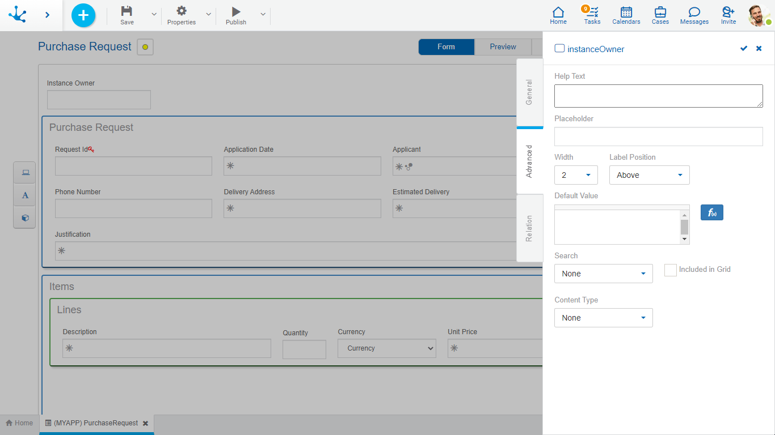The height and width of the screenshot is (435, 775).
Task: Switch to the General side tab
Action: [529, 92]
